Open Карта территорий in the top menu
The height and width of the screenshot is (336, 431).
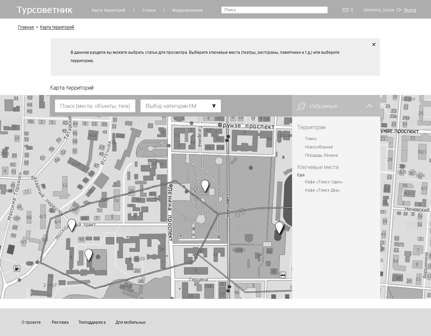[108, 10]
